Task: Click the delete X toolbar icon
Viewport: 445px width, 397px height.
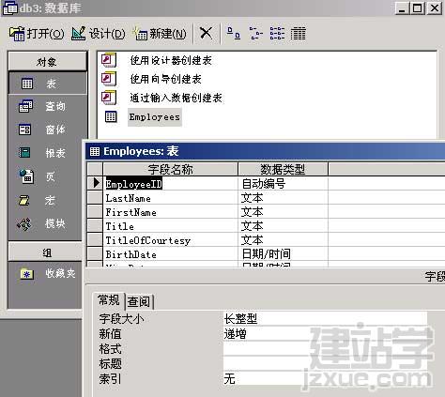Action: [206, 33]
